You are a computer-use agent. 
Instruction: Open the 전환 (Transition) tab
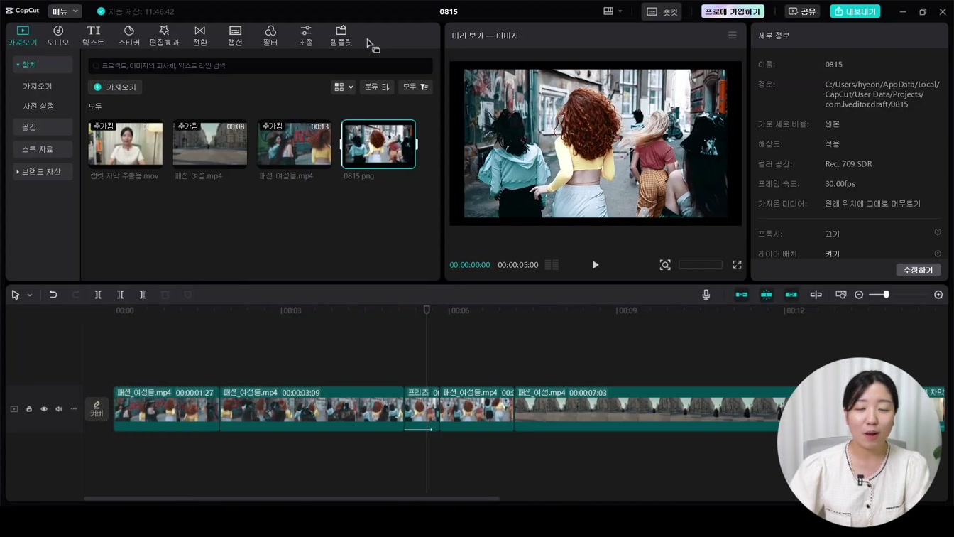(200, 36)
